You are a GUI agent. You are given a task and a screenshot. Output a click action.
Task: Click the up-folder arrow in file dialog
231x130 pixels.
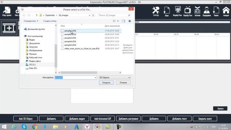pyautogui.click(x=37, y=15)
